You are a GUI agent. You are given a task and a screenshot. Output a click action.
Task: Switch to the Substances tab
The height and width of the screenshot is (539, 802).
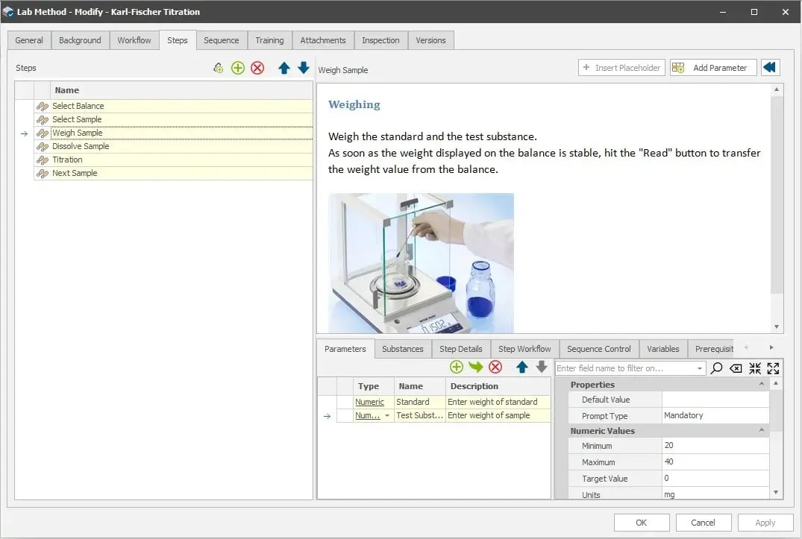[x=403, y=349]
